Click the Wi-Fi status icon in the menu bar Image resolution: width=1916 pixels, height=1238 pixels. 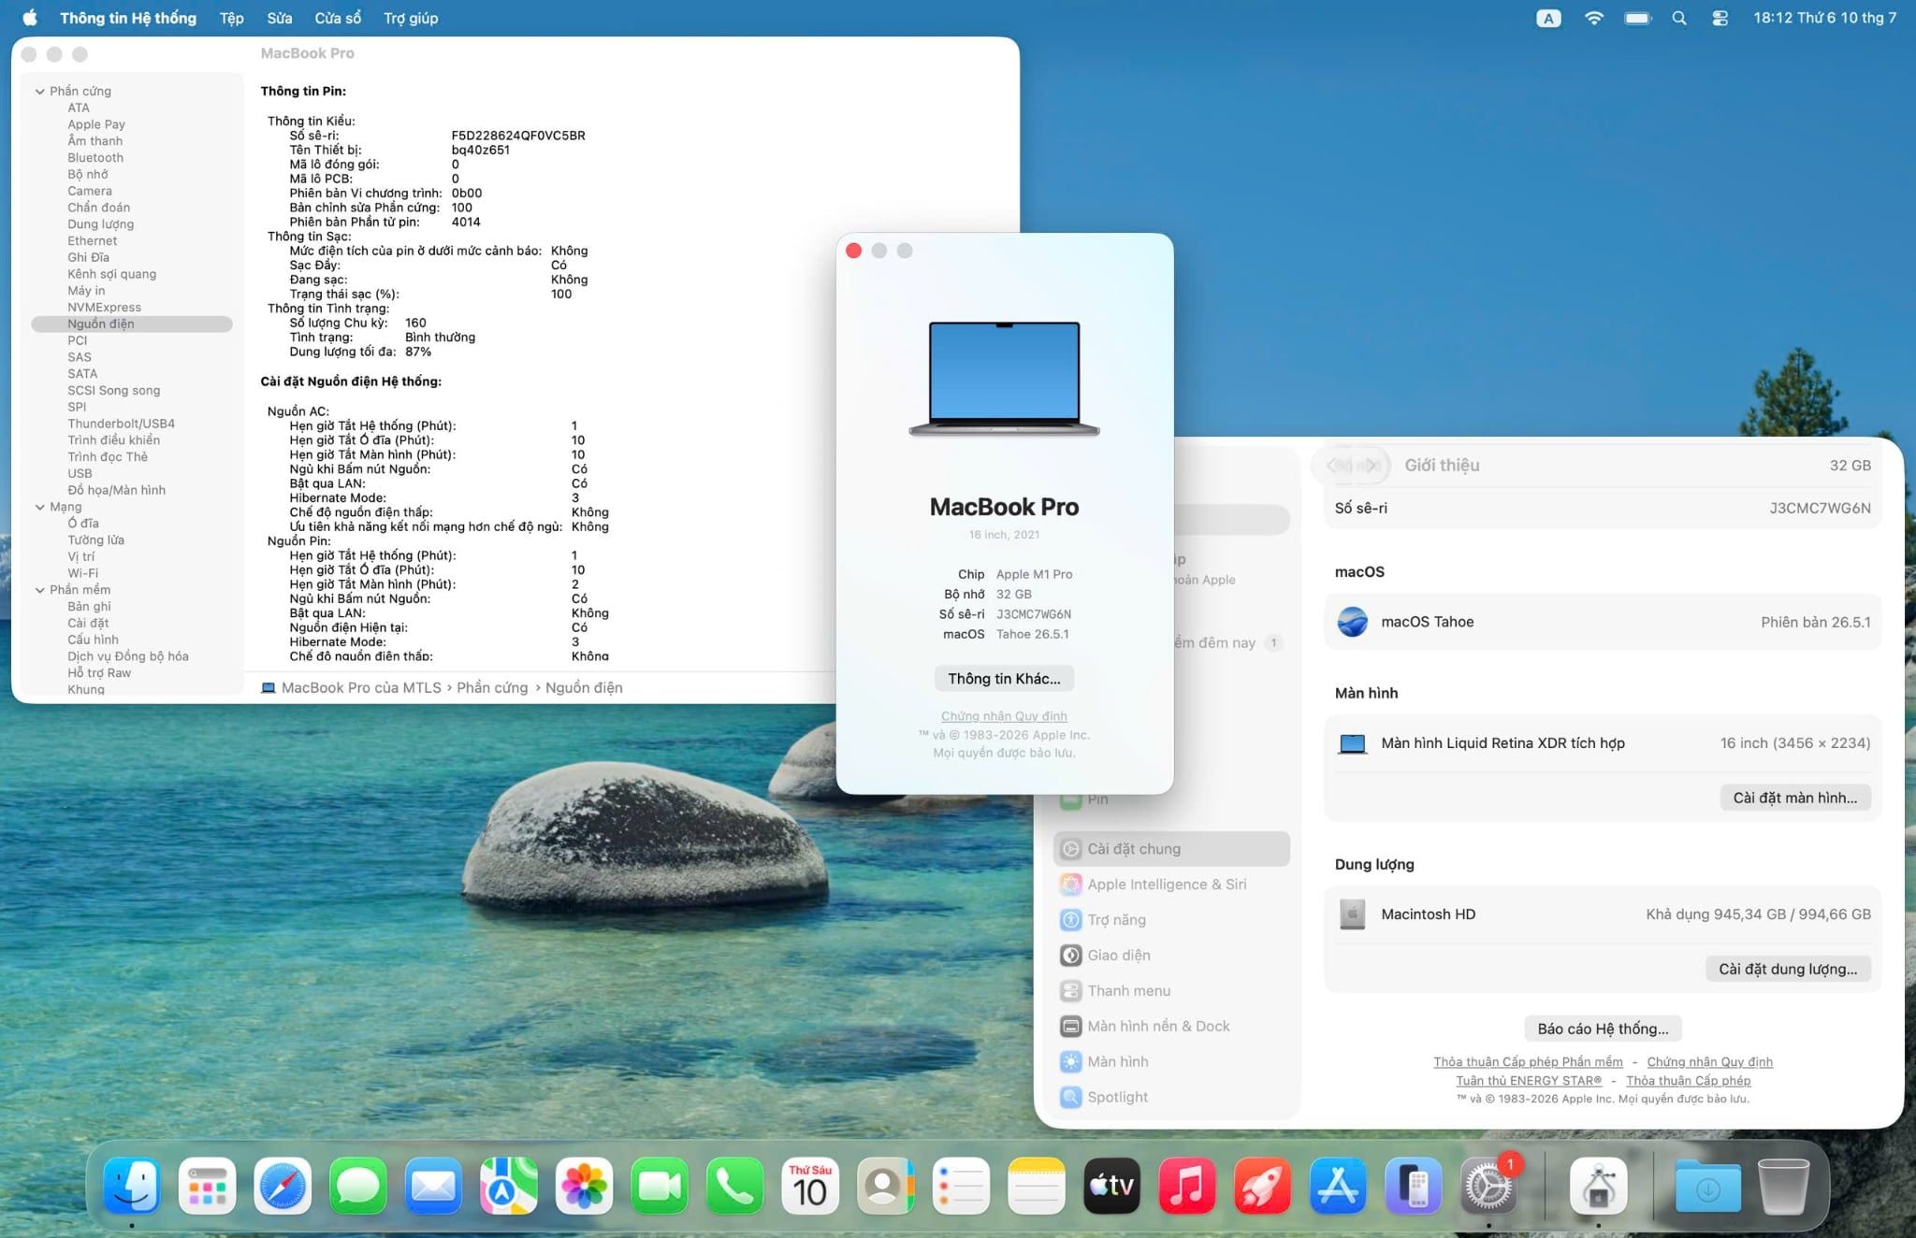[x=1593, y=18]
